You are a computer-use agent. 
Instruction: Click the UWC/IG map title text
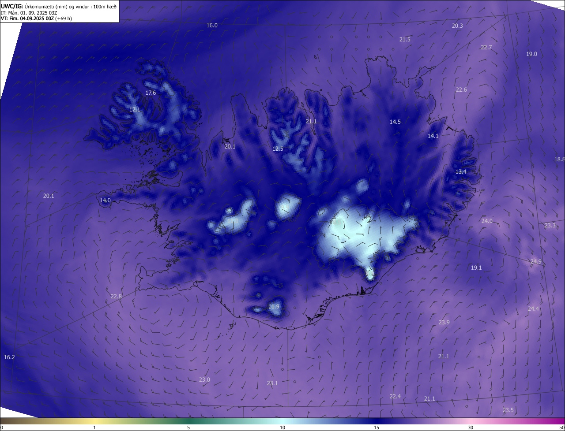pyautogui.click(x=59, y=6)
